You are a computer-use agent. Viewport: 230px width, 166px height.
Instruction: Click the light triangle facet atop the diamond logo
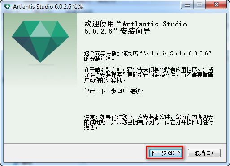point(40,29)
